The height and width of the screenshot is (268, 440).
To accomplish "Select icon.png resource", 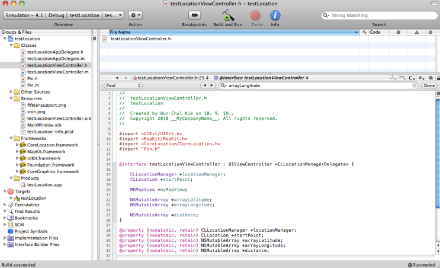I will [x=36, y=112].
